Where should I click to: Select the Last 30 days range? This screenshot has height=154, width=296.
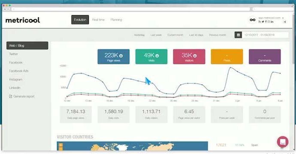pyautogui.click(x=196, y=35)
